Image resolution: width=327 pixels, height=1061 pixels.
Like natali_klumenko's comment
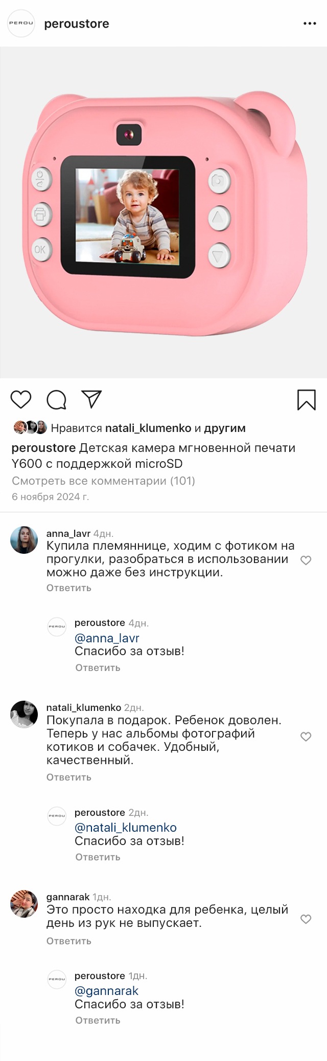coord(306,737)
